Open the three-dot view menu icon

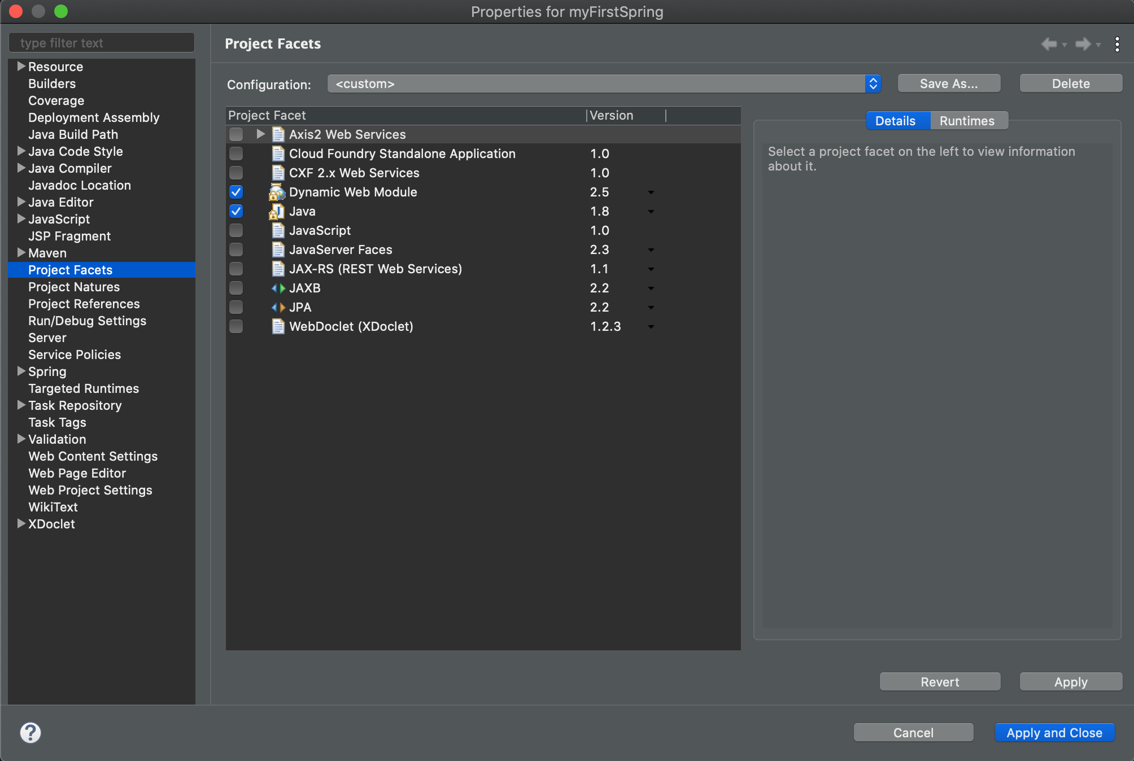1117,44
